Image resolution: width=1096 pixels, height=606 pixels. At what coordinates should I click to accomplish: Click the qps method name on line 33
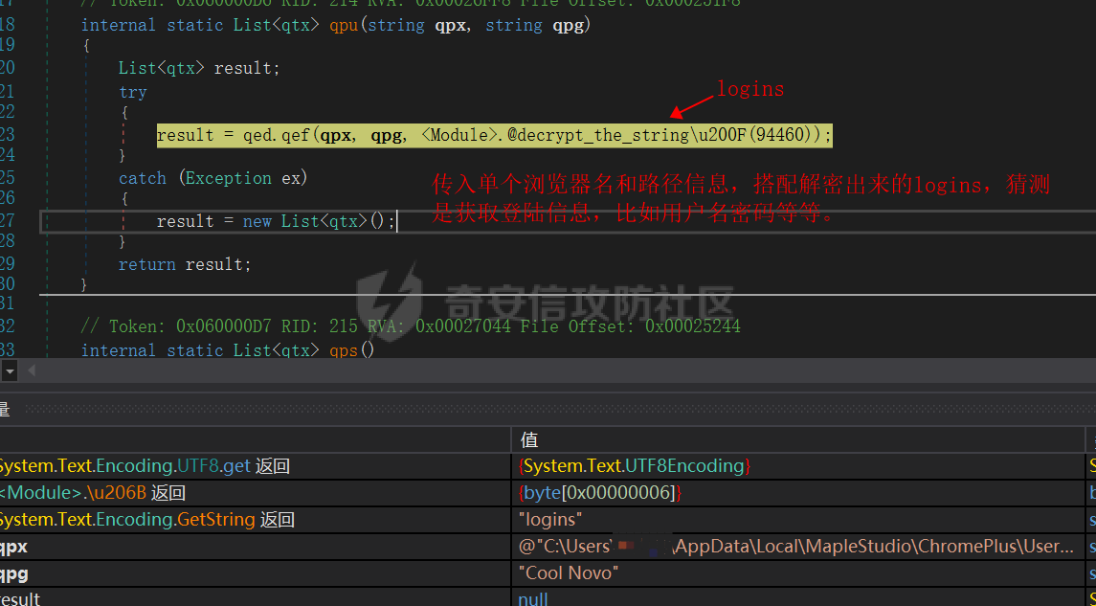[x=344, y=350]
